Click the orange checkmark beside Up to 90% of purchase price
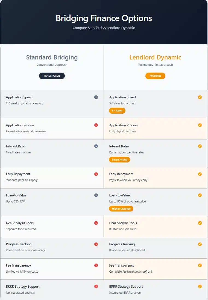Image resolution: width=208 pixels, height=300 pixels. [x=200, y=195]
